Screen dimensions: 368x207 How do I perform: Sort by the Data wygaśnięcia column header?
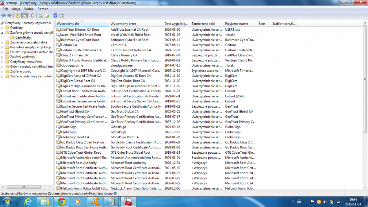[x=176, y=24]
